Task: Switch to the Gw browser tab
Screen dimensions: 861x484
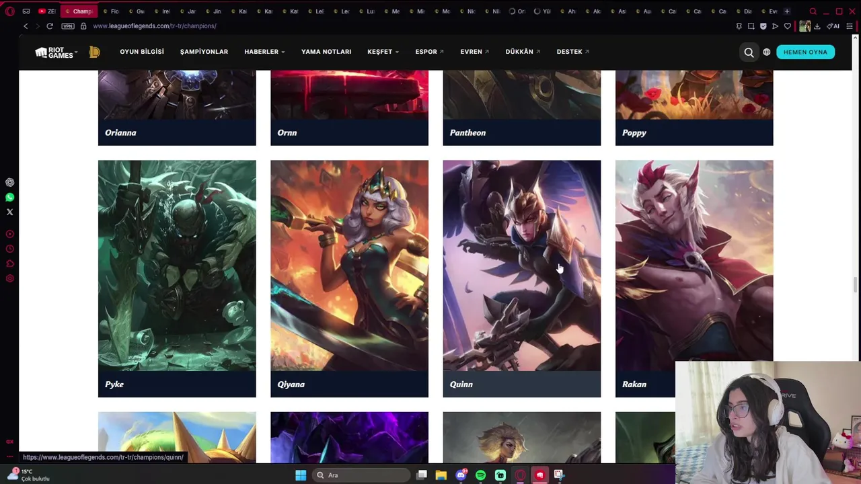Action: coord(137,11)
